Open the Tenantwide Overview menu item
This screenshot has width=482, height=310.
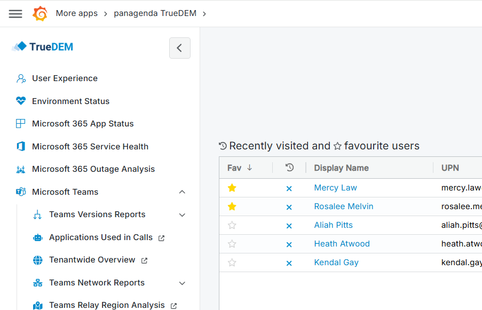pyautogui.click(x=92, y=260)
